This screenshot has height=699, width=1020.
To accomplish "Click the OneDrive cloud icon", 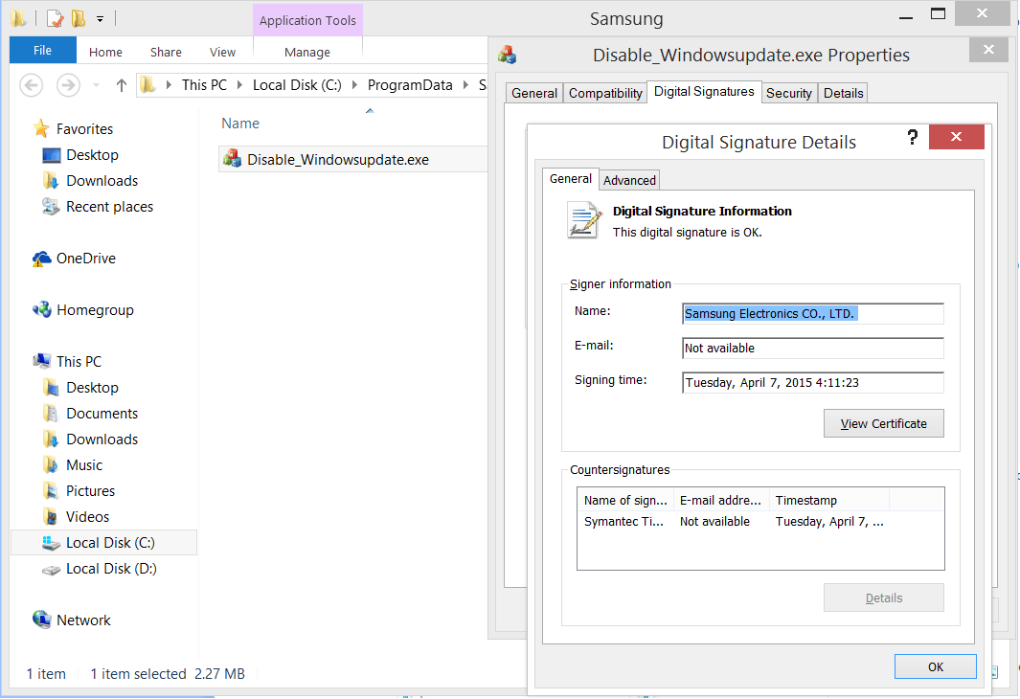I will [x=41, y=259].
